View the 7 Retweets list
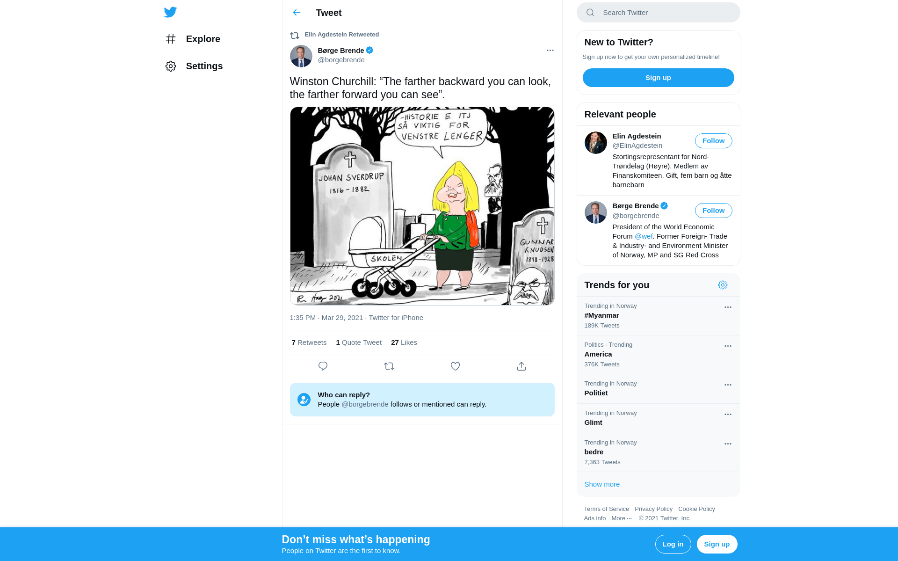The width and height of the screenshot is (898, 561). [309, 342]
